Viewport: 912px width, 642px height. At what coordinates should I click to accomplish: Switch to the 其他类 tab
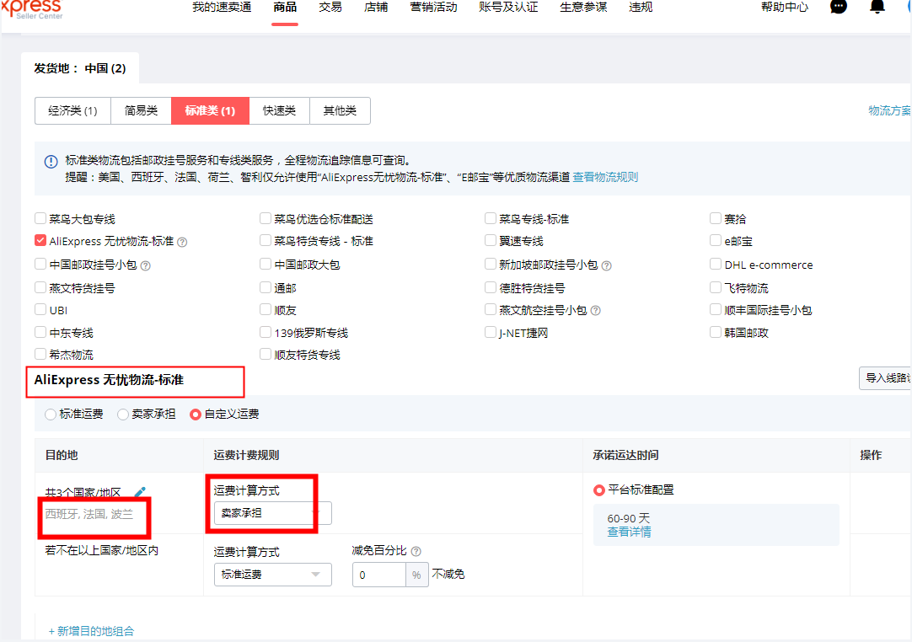click(x=340, y=110)
